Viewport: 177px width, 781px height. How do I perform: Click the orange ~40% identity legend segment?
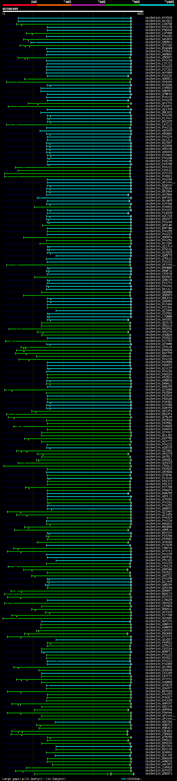pyautogui.click(x=54, y=5)
